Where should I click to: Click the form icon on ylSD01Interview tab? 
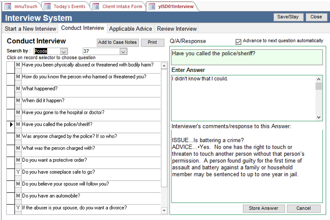[152, 7]
